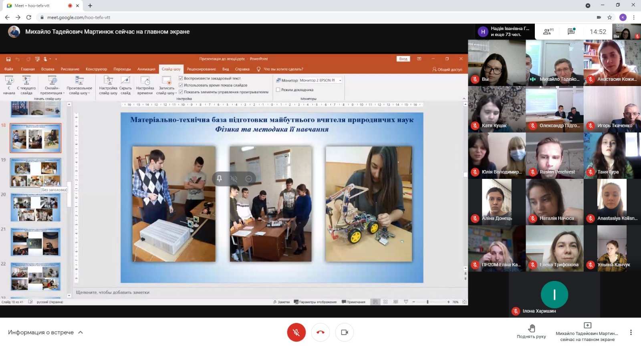
Task: Go back to the previous page
Action: coord(7,17)
